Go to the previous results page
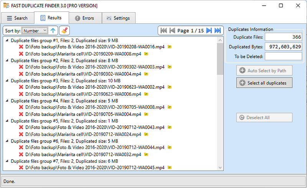This screenshot has height=188, width=307. 172,31
